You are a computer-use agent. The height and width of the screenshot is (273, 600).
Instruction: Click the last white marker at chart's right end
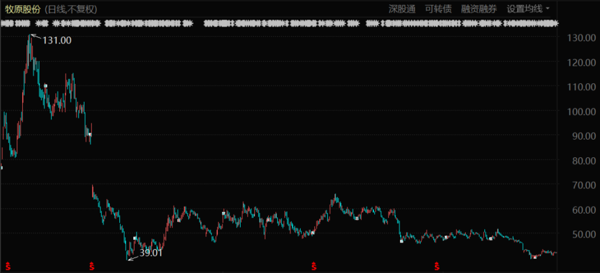[x=534, y=257]
